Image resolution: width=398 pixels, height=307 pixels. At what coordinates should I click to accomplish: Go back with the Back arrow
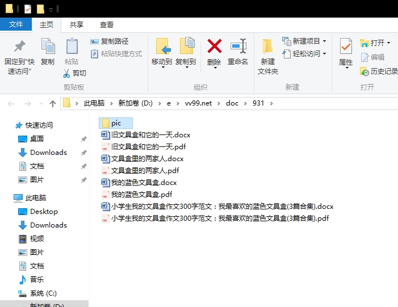tap(11, 104)
